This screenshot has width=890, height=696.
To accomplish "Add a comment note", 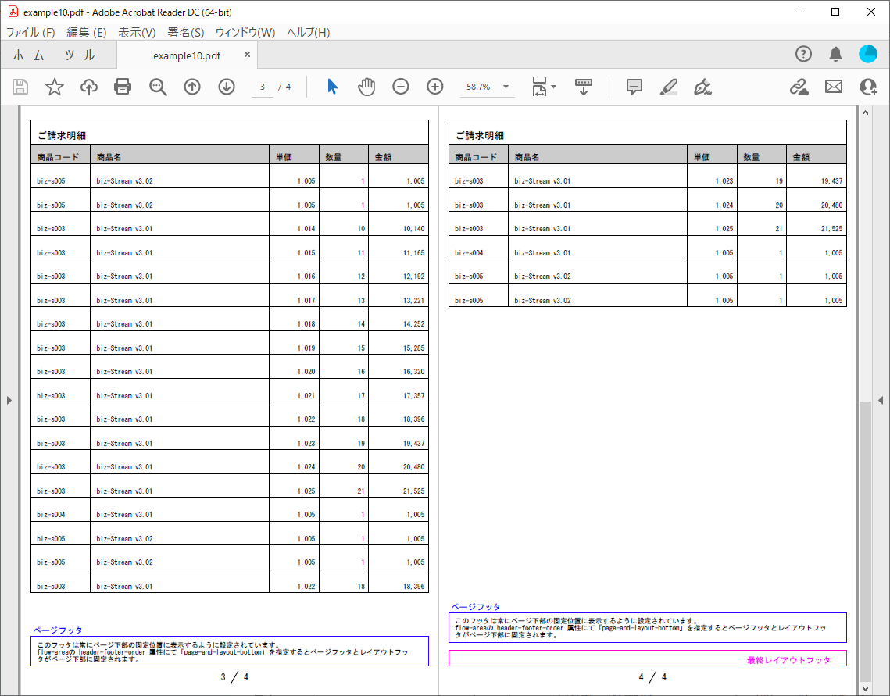I will coord(634,87).
